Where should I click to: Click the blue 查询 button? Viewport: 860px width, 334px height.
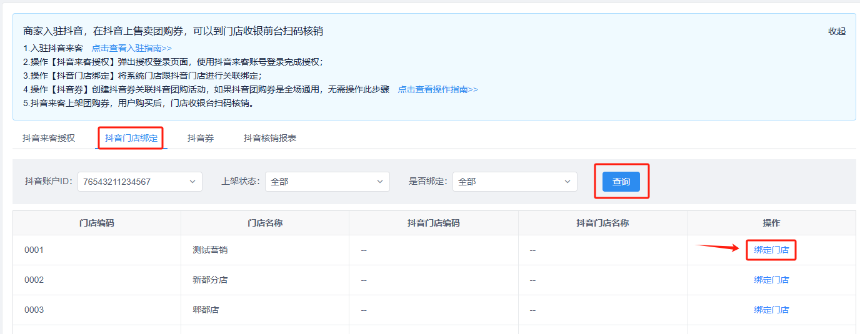pos(621,182)
